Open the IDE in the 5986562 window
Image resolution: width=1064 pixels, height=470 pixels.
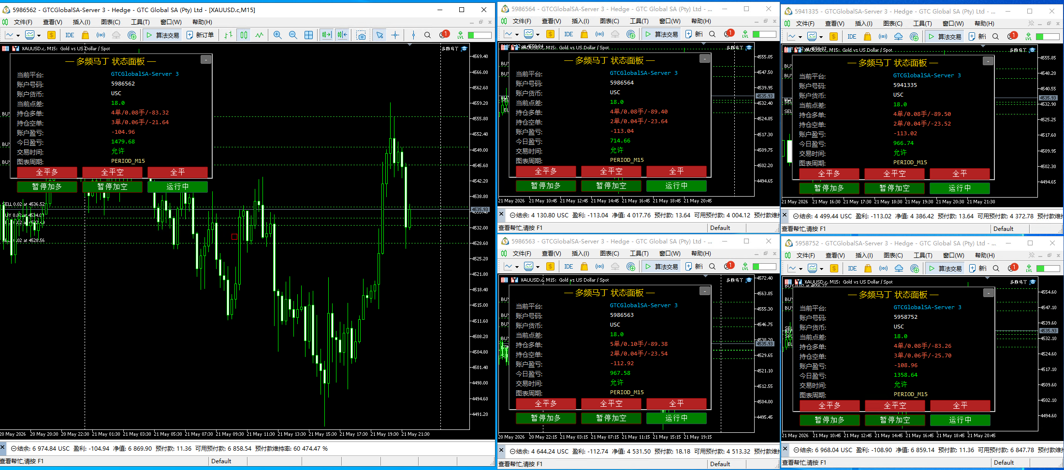pyautogui.click(x=70, y=35)
